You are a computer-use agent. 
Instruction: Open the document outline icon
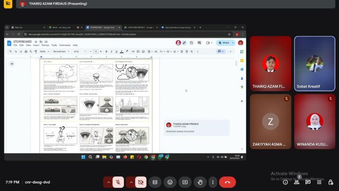[12, 64]
